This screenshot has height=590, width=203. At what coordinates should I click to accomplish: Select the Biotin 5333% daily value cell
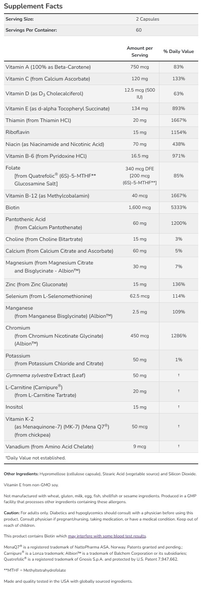point(178,207)
